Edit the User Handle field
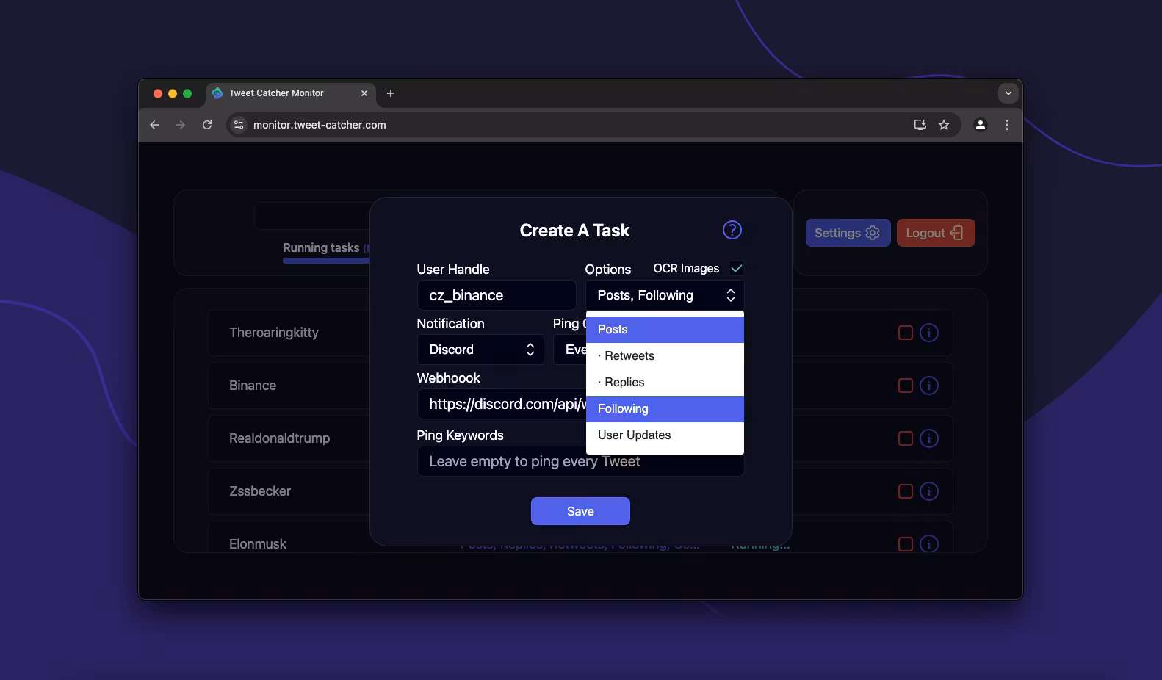1162x680 pixels. (496, 295)
